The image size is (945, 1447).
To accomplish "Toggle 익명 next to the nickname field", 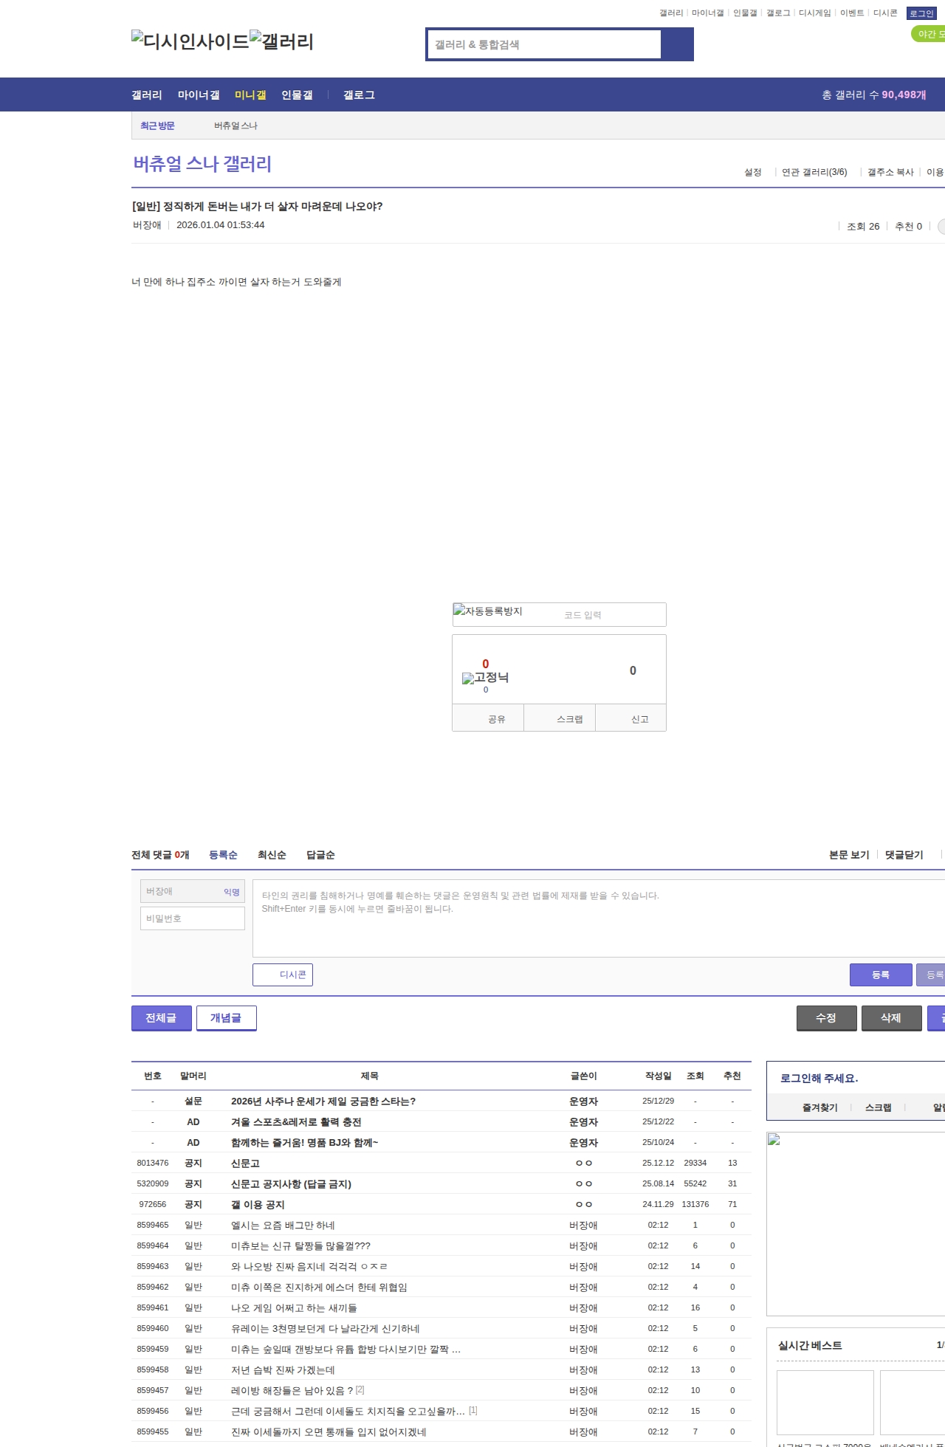I will 232,892.
